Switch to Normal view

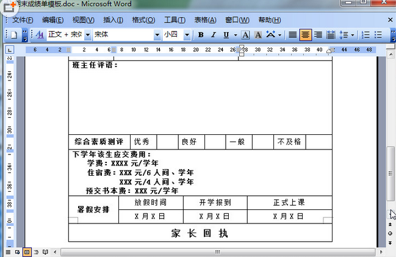point(8,252)
